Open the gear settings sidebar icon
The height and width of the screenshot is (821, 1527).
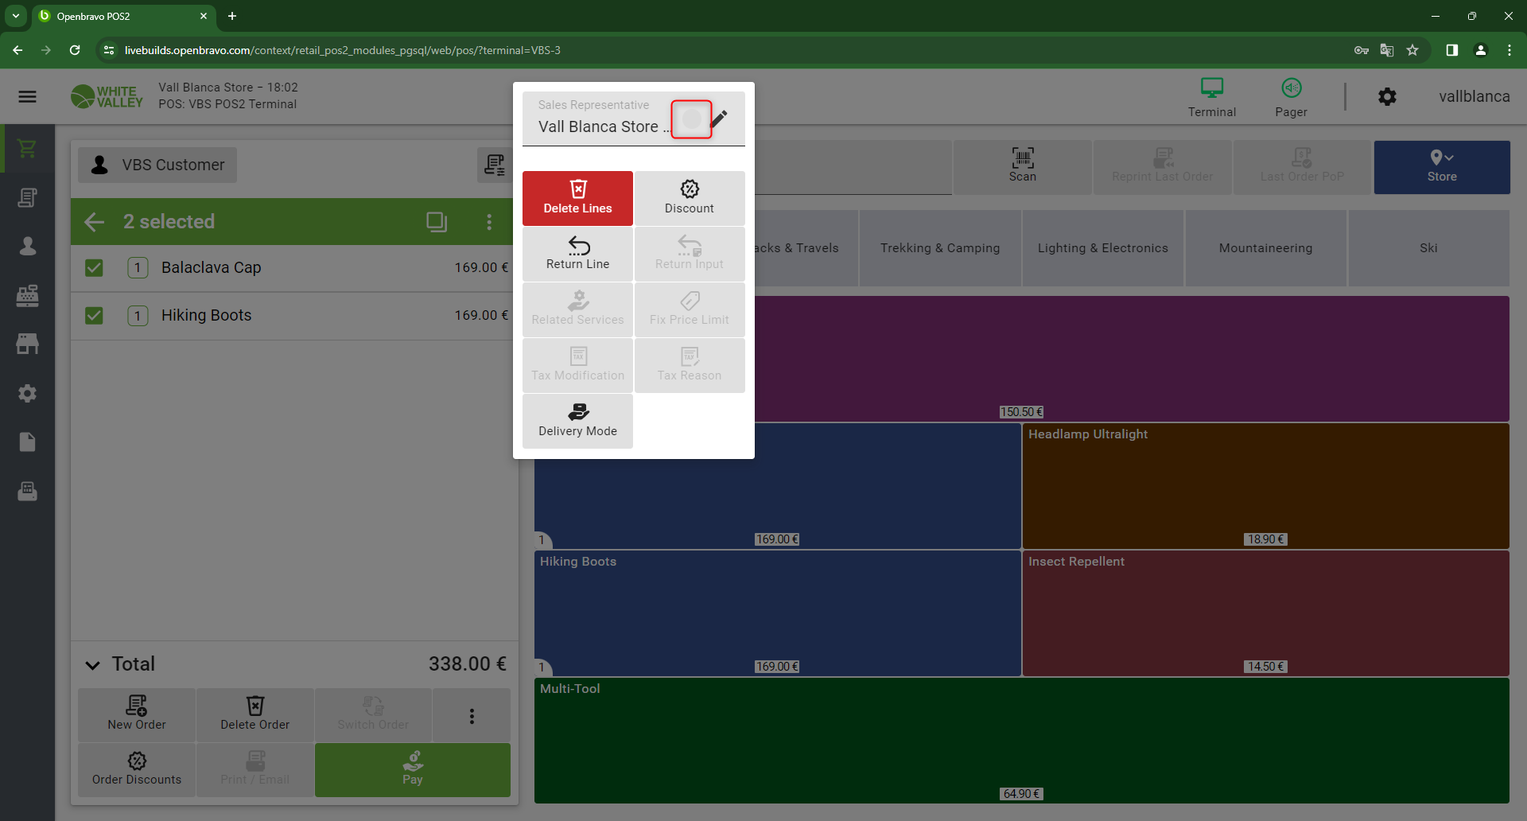point(28,393)
